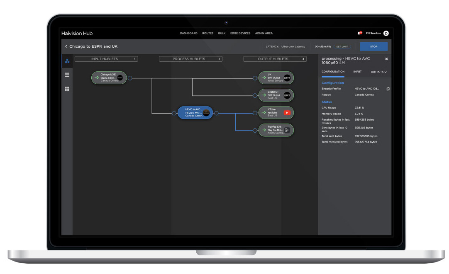Open EDGE DEVICES
The width and height of the screenshot is (449, 274).
click(x=240, y=33)
